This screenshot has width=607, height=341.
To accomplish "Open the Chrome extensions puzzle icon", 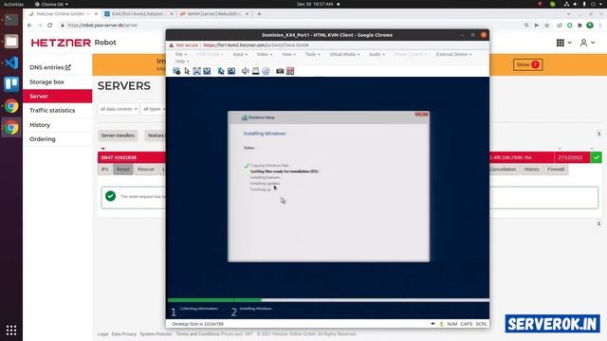I will pos(579,26).
